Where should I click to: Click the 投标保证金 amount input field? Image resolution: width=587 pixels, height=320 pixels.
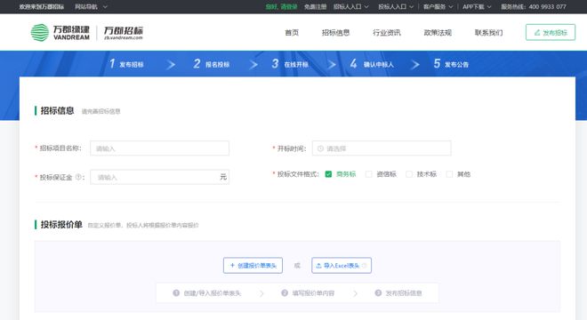click(x=159, y=177)
